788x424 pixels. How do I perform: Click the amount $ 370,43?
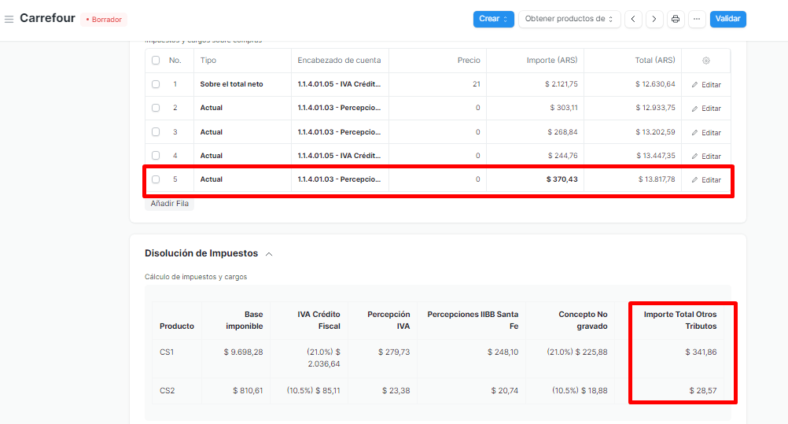pyautogui.click(x=562, y=179)
